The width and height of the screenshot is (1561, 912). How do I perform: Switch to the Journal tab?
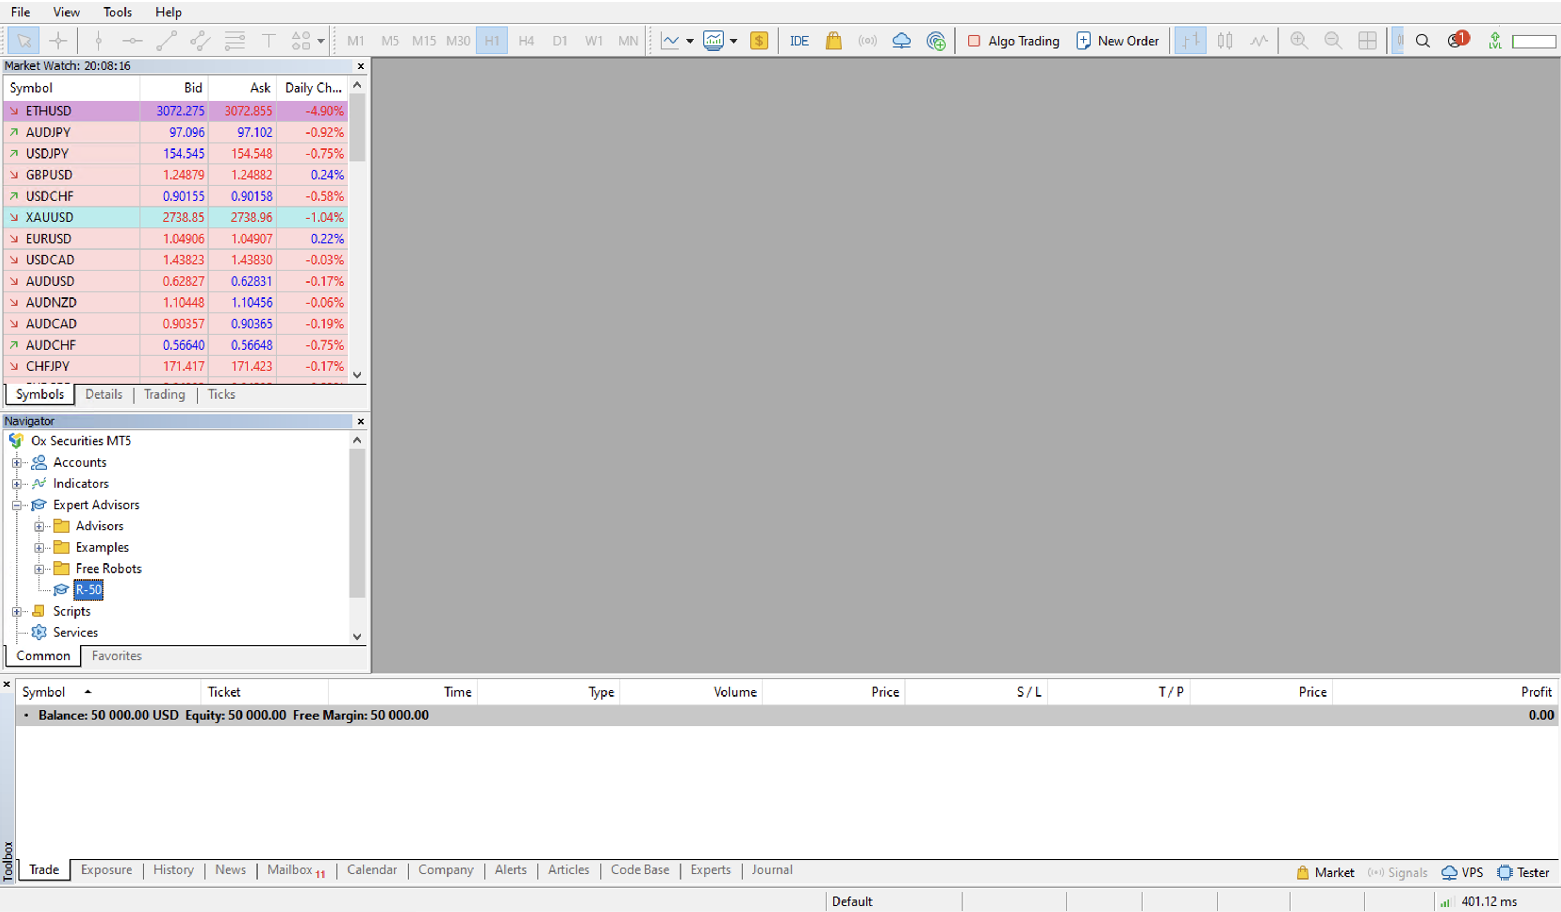tap(773, 869)
